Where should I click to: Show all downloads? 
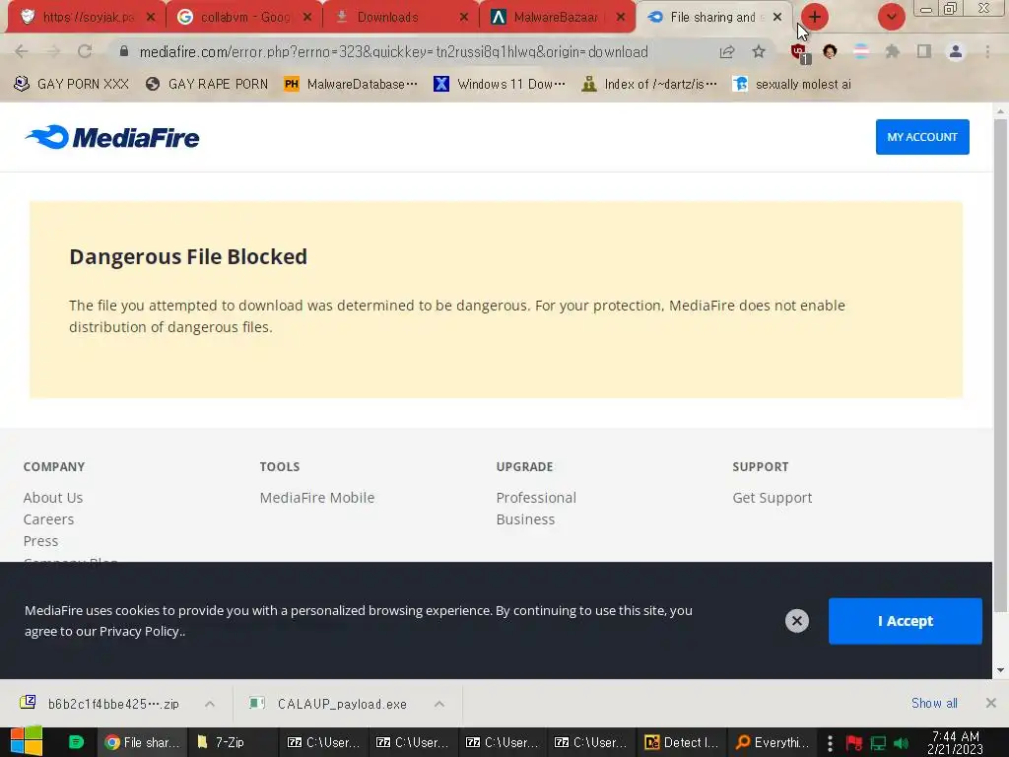tap(934, 703)
